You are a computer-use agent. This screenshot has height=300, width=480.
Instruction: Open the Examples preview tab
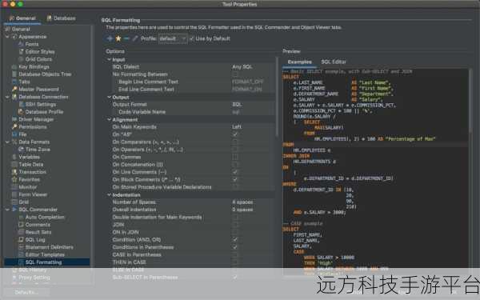pyautogui.click(x=300, y=62)
